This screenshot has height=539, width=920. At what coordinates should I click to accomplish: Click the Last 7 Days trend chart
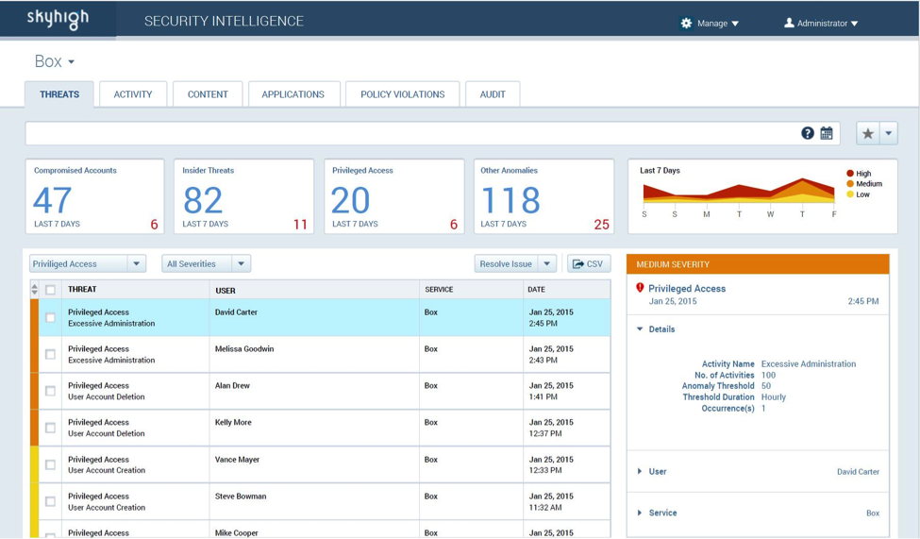[739, 193]
